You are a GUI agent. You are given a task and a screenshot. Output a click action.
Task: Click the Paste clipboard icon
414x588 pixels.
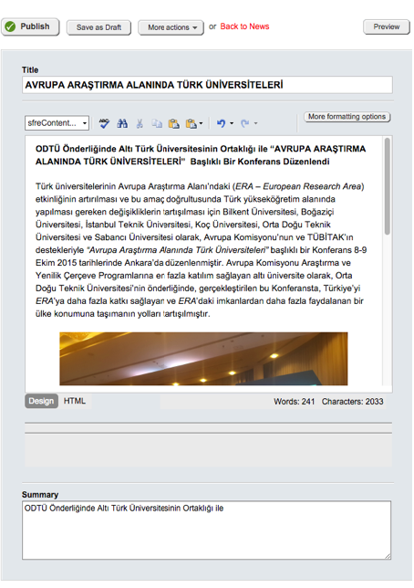click(174, 123)
